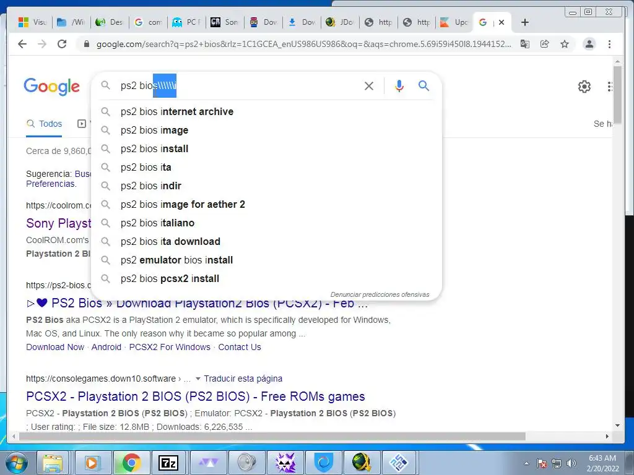Click the Preferencias link
Screen dimensions: 634x475
50,184
